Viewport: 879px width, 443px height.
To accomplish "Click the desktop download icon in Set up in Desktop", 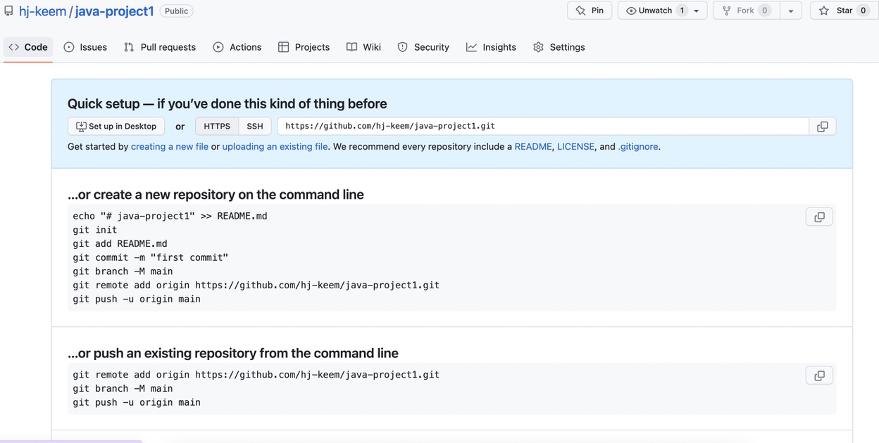I will tap(81, 127).
